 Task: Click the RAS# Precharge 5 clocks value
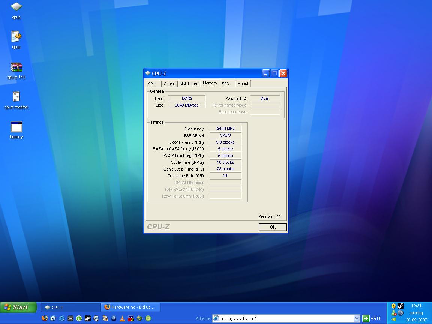[x=225, y=156]
